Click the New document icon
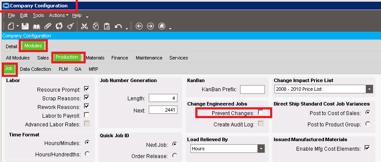The height and width of the screenshot is (162, 381). tap(11, 26)
